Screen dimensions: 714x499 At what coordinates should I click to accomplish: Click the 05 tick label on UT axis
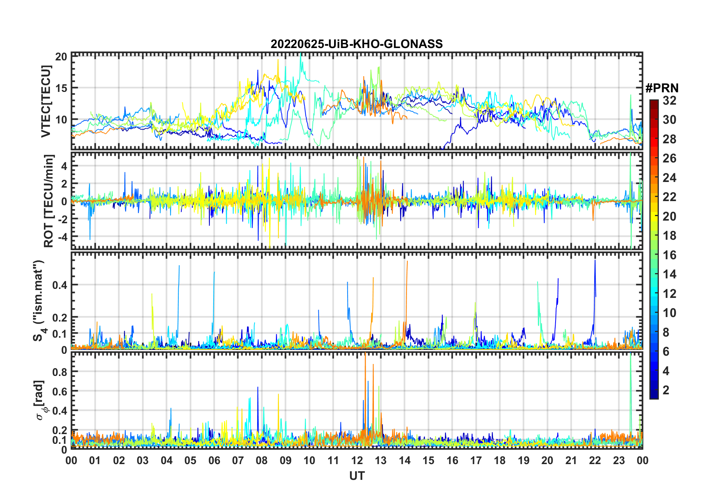point(190,460)
